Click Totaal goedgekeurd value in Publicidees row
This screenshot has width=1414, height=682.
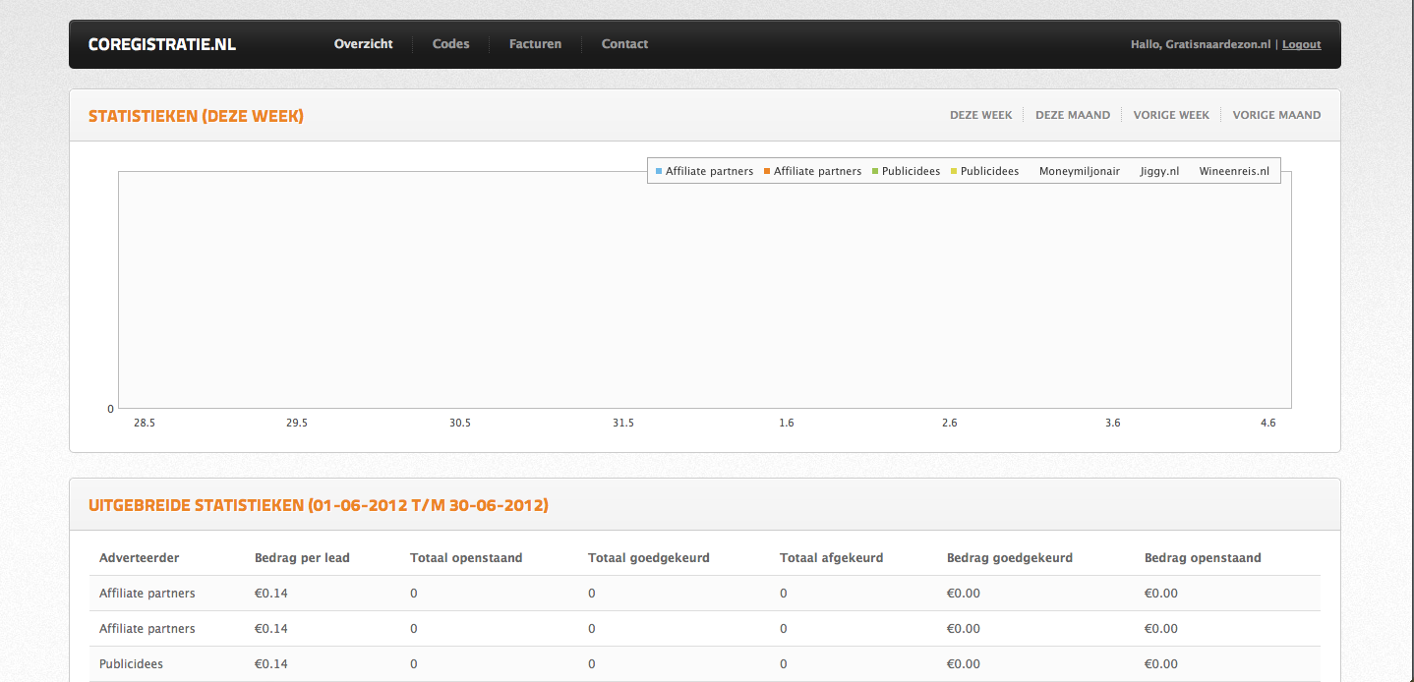click(x=592, y=663)
